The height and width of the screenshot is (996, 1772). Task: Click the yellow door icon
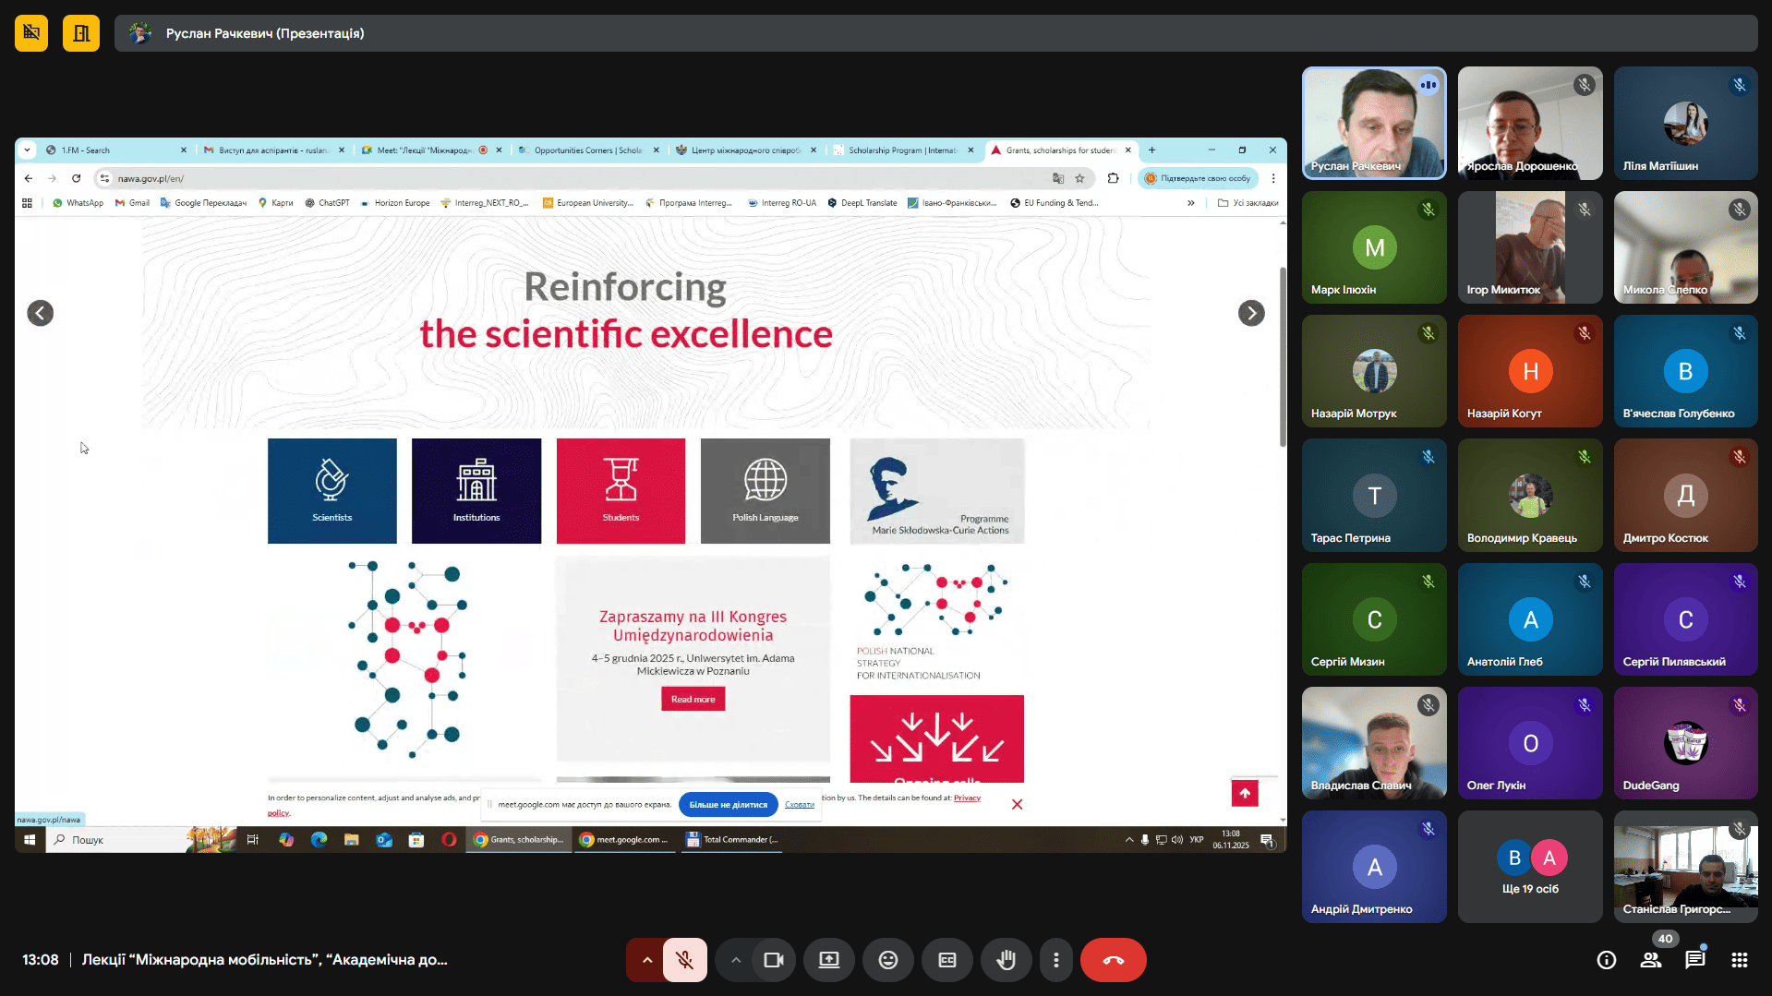(81, 33)
